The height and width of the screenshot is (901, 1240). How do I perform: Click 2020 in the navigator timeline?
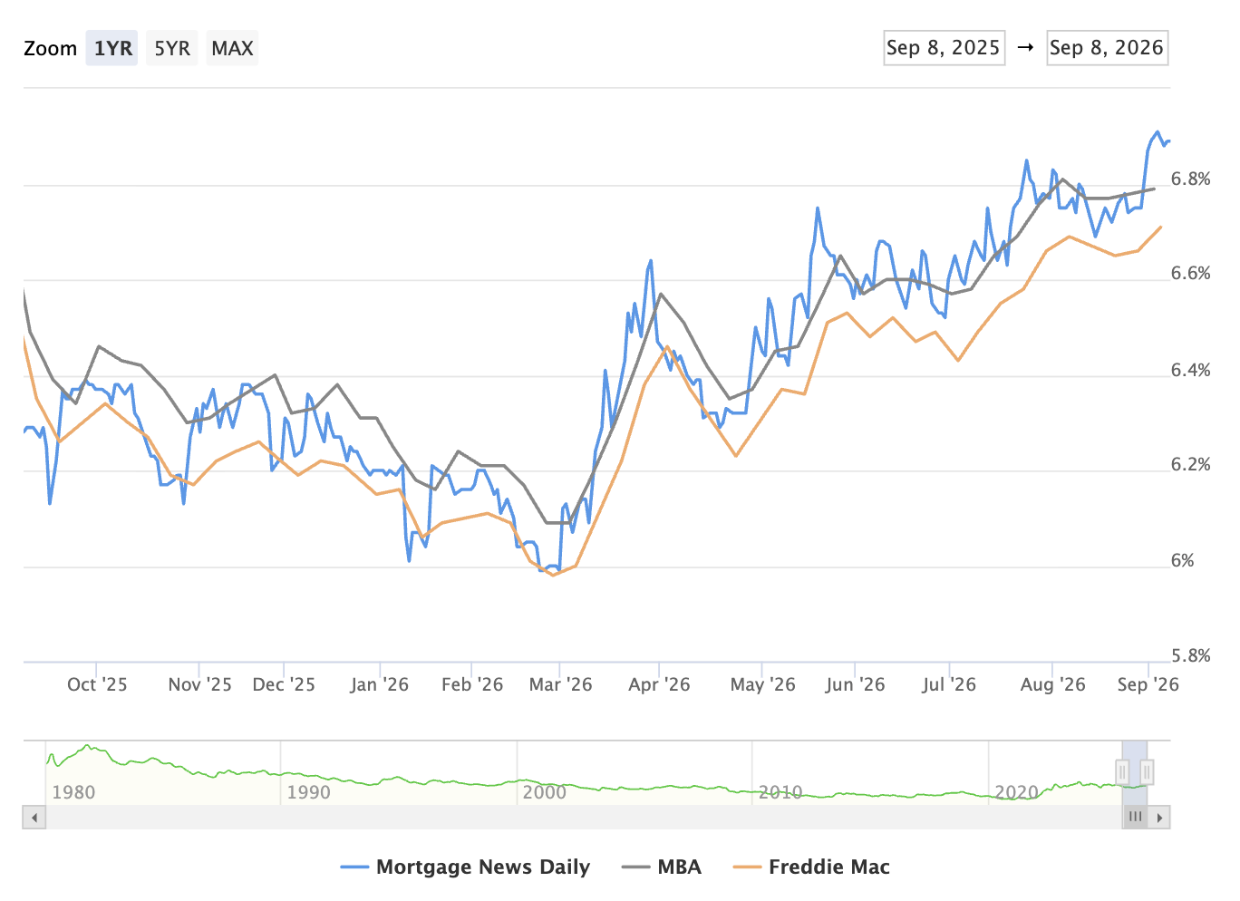(1016, 792)
